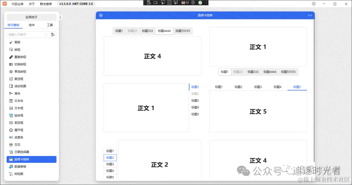352x185 pixels.
Task: Open settings gear in title bar
Action: [314, 4]
